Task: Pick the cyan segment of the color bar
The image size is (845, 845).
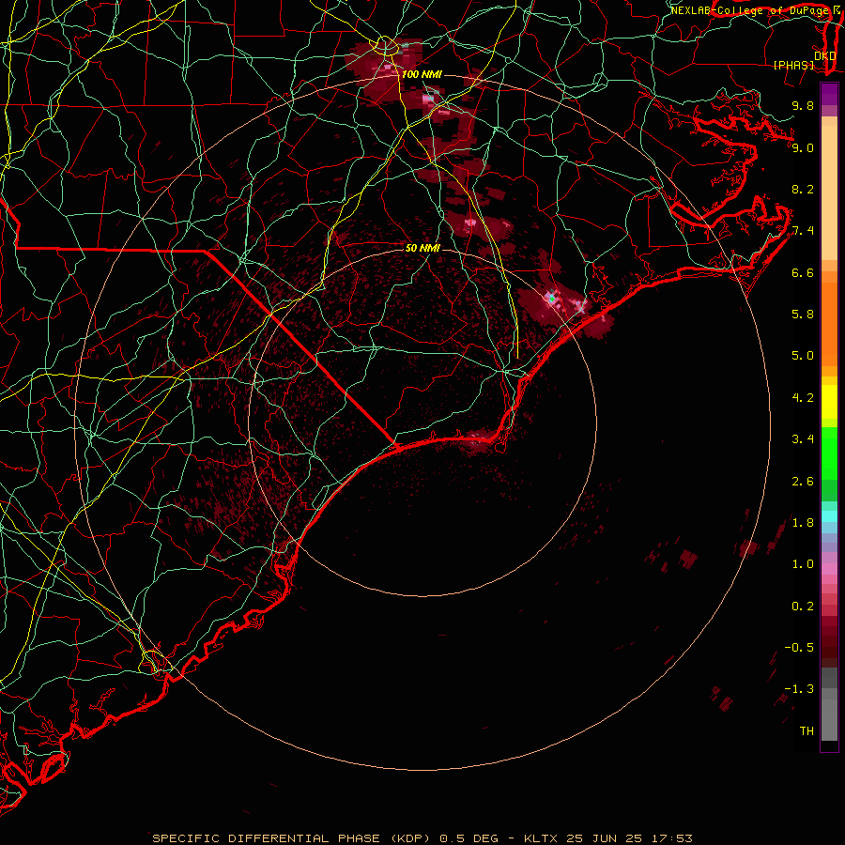Action: pos(829,516)
